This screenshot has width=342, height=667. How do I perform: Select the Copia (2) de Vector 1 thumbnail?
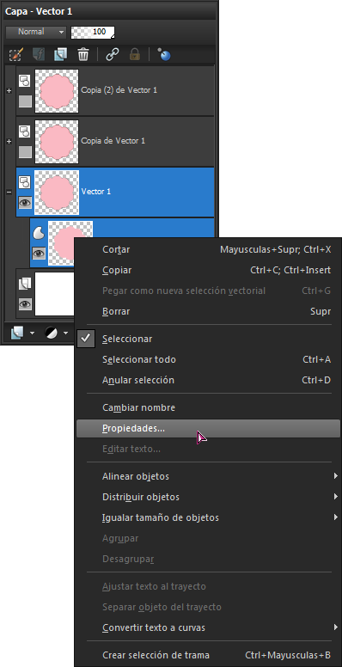click(57, 90)
